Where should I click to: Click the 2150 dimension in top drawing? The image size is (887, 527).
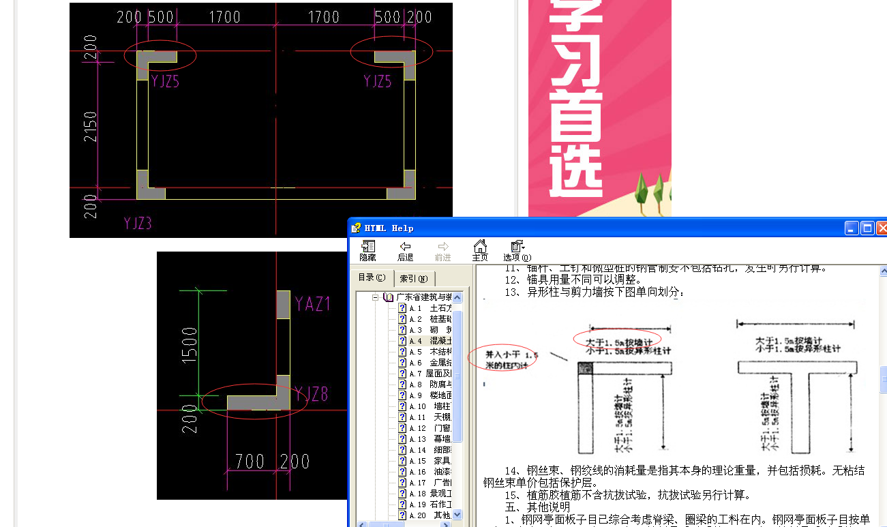click(91, 126)
